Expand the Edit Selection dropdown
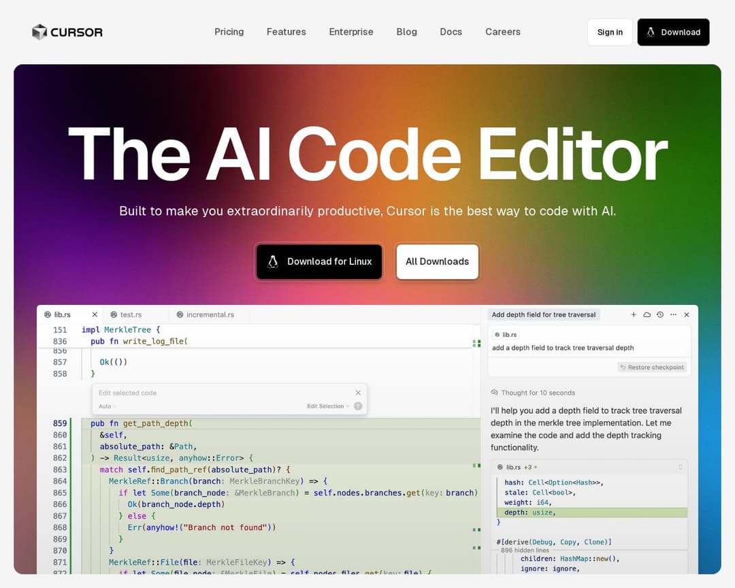735x588 pixels. pos(328,406)
